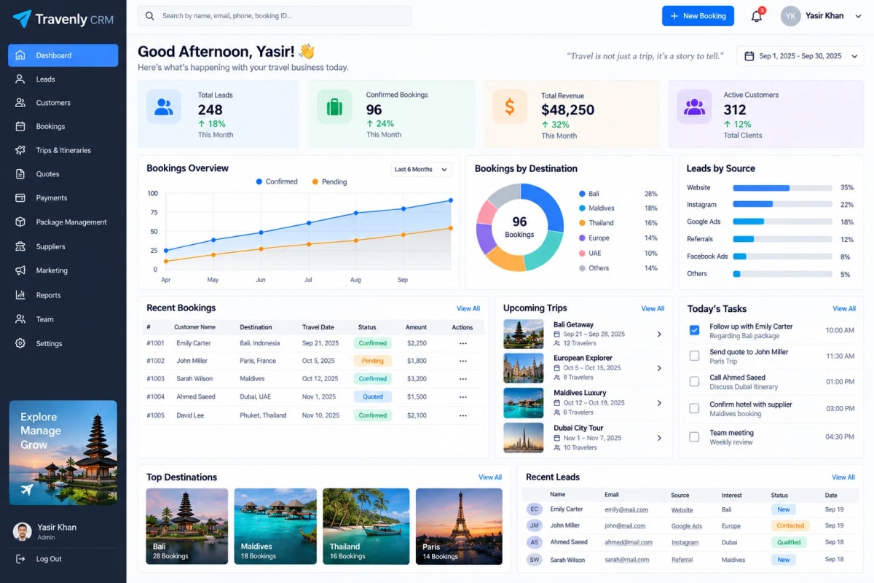The width and height of the screenshot is (874, 583).
Task: Open actions menu for booking #1003
Action: click(462, 379)
